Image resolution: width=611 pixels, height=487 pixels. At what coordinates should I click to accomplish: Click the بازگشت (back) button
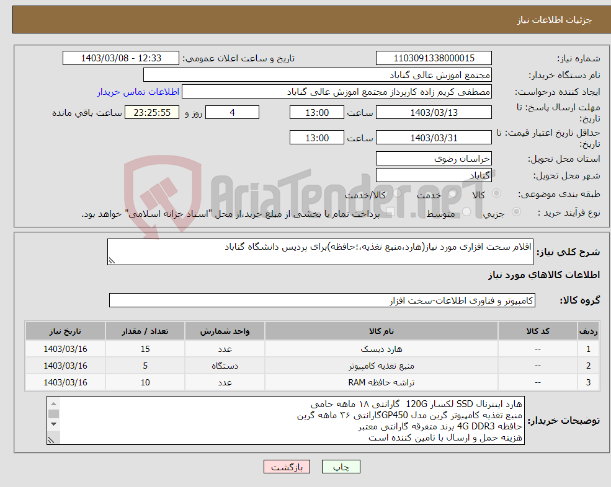(287, 467)
